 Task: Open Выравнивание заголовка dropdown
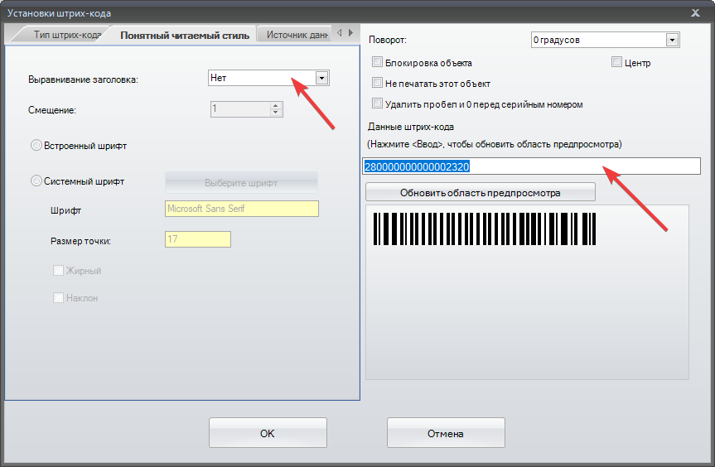[322, 78]
